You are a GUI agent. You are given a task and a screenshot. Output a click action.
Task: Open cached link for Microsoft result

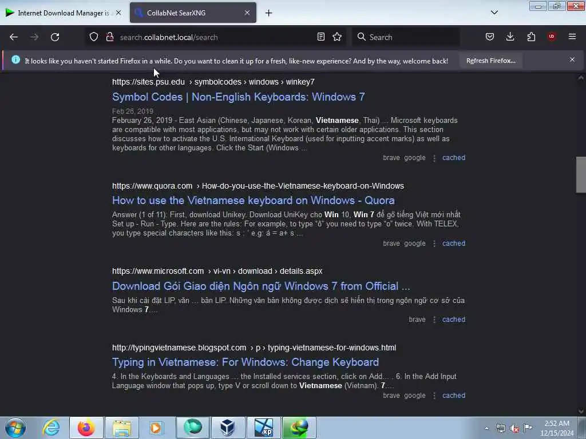coord(454,320)
